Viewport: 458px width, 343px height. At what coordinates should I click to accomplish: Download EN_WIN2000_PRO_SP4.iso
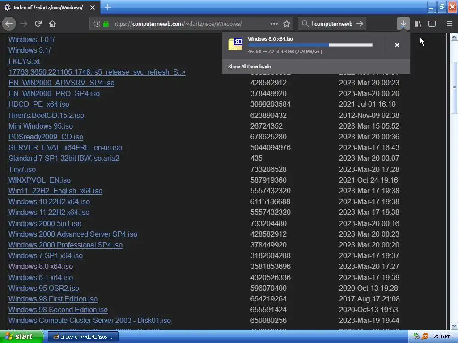click(54, 94)
